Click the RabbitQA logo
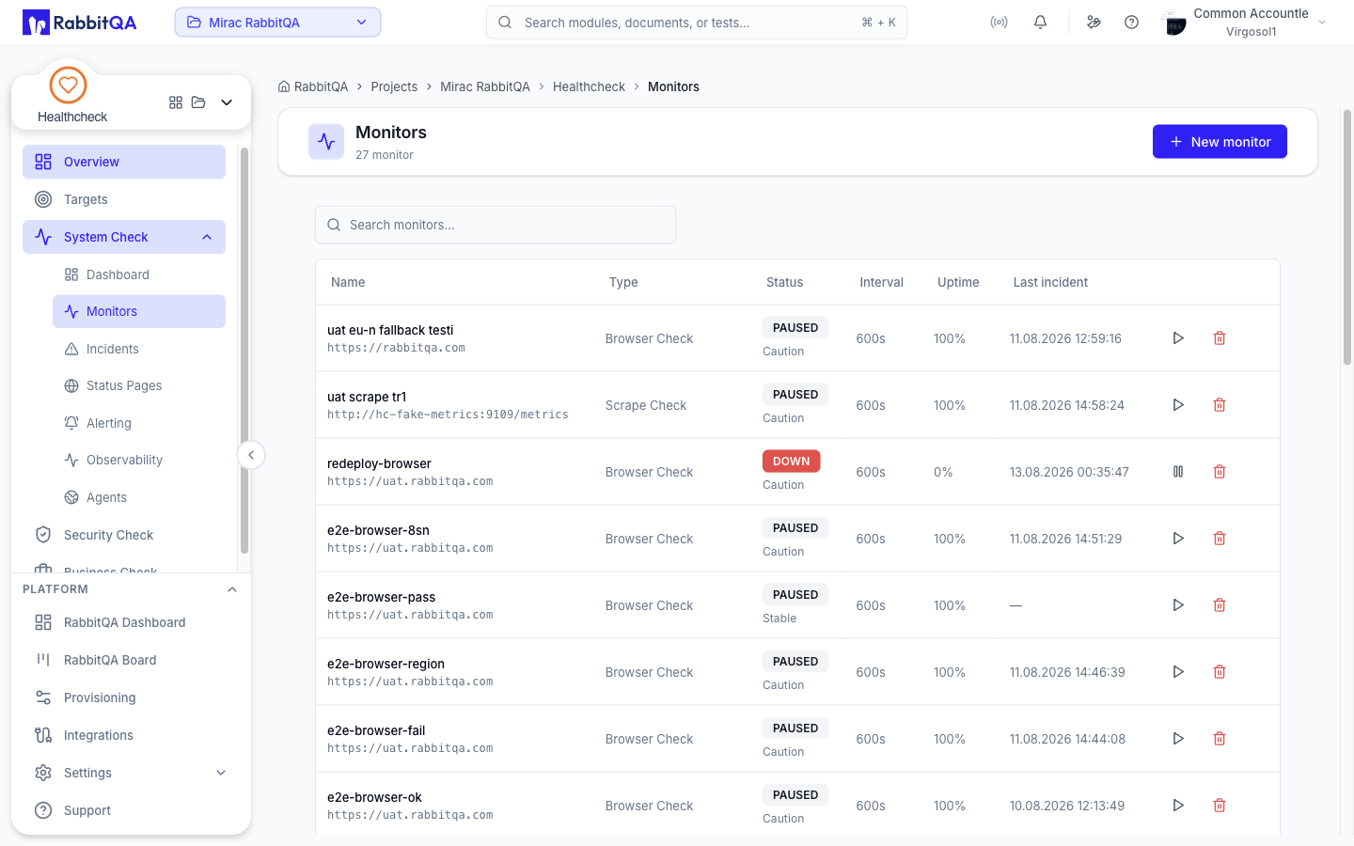The width and height of the screenshot is (1354, 846). (80, 23)
